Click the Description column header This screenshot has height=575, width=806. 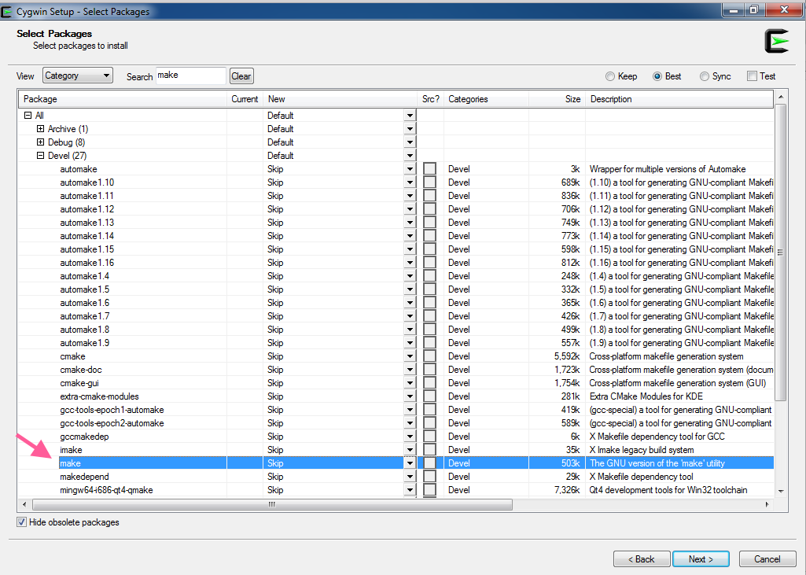click(679, 99)
